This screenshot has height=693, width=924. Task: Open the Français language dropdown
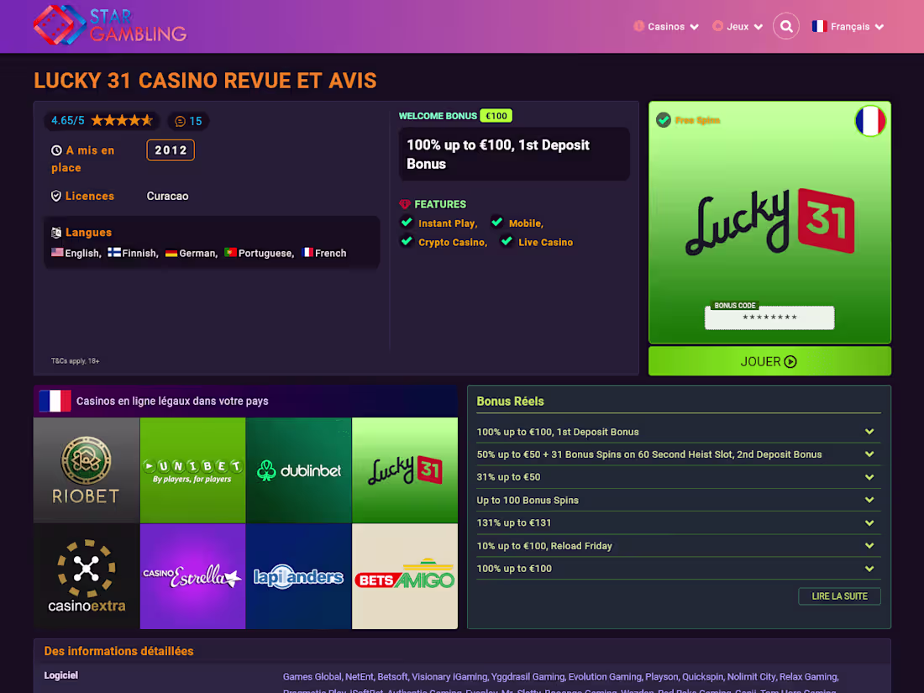[x=848, y=27]
